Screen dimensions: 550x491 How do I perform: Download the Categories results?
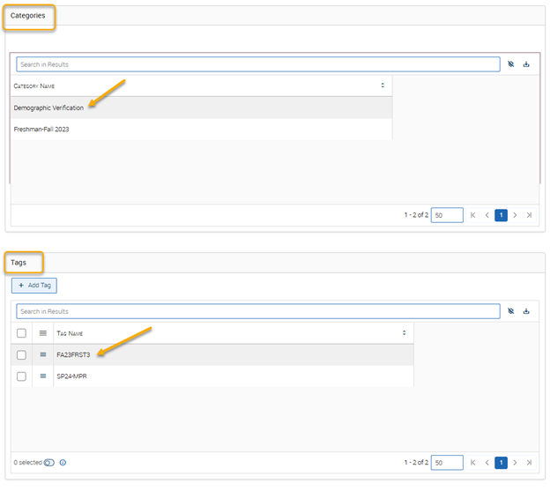[x=526, y=64]
